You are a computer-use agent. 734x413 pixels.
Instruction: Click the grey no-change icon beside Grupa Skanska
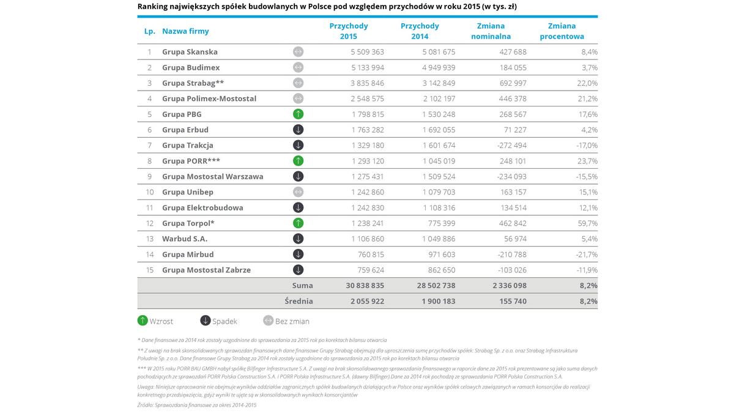coord(298,52)
